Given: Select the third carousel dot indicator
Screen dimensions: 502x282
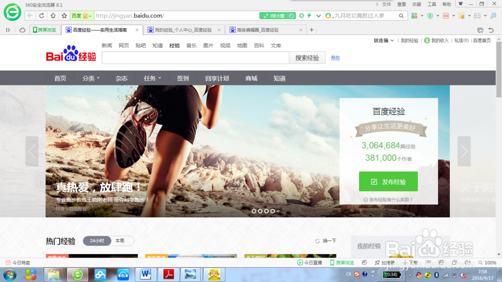Looking at the screenshot, I should click(x=267, y=211).
